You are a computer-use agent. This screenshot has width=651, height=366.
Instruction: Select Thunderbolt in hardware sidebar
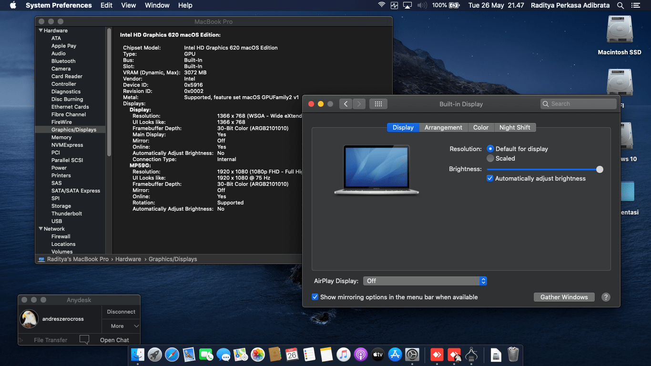point(67,213)
